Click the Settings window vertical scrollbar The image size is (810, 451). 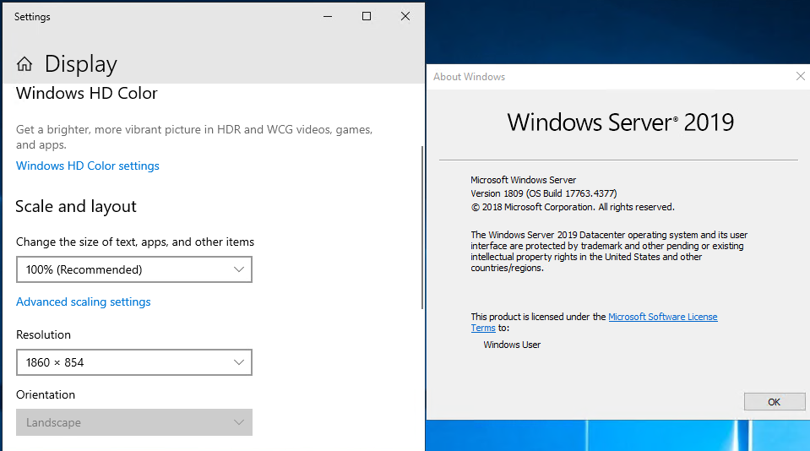421,228
